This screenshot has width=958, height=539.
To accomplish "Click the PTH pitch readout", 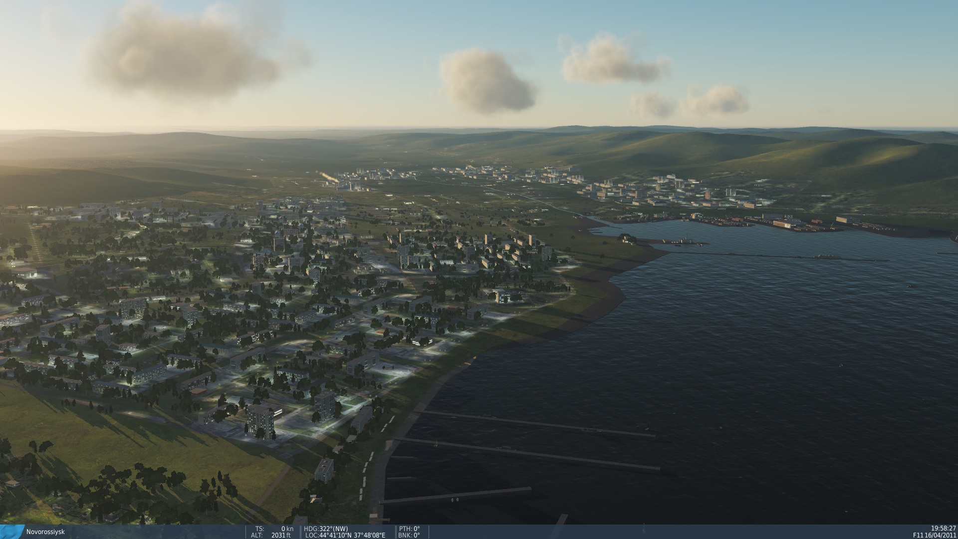I will pos(409,529).
